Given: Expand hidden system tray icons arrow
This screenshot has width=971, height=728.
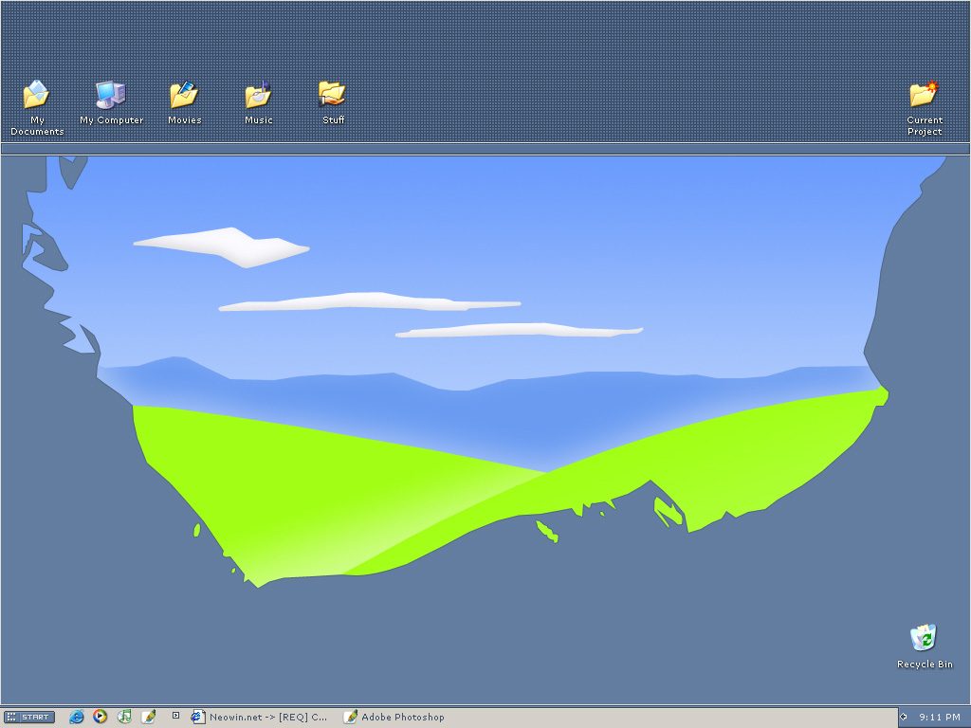Looking at the screenshot, I should pos(904,717).
